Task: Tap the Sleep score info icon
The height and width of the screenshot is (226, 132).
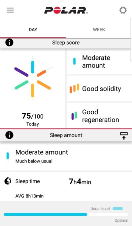Action: [x=9, y=43]
